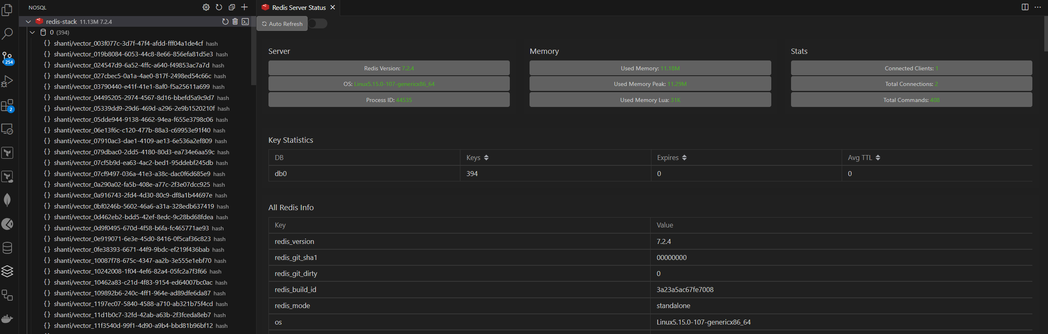Split the editor to the right
1048x334 pixels.
click(x=1025, y=7)
